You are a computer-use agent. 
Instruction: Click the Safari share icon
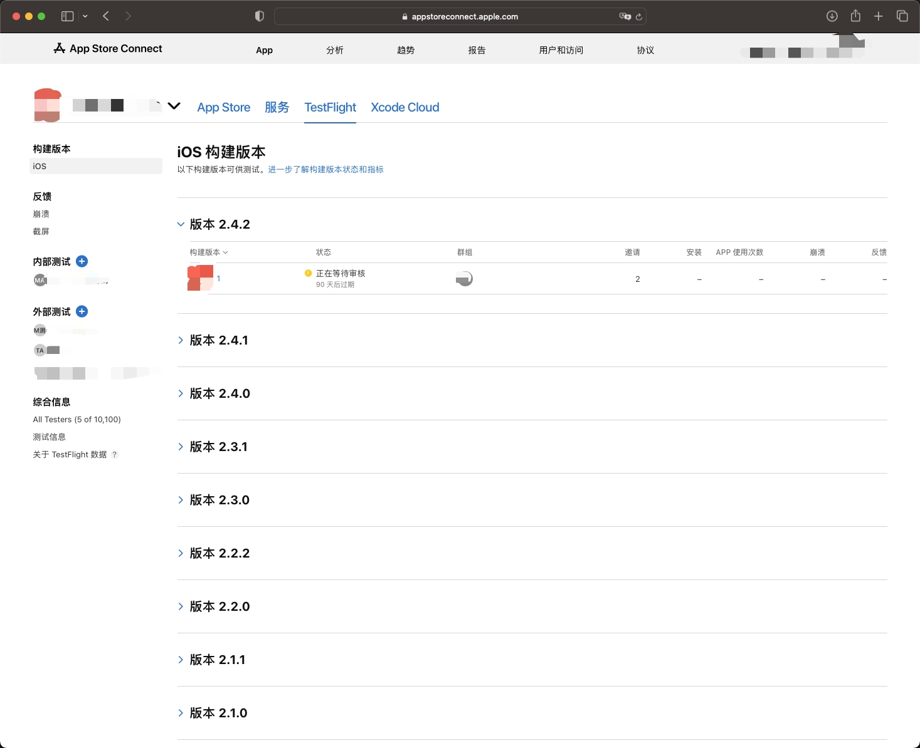coord(855,16)
